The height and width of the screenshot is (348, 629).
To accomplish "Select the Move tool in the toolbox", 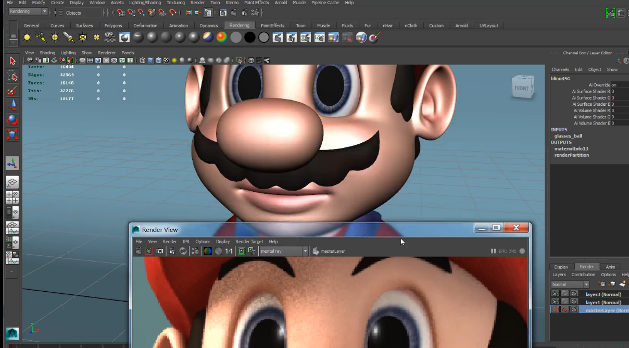I will point(12,105).
